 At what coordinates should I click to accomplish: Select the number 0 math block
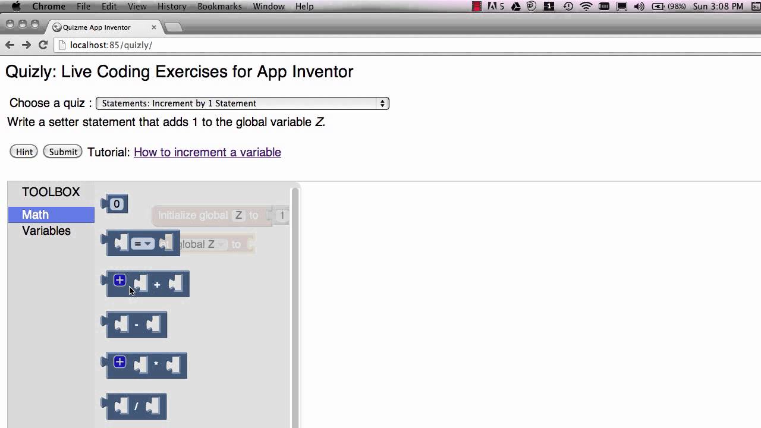tap(115, 204)
